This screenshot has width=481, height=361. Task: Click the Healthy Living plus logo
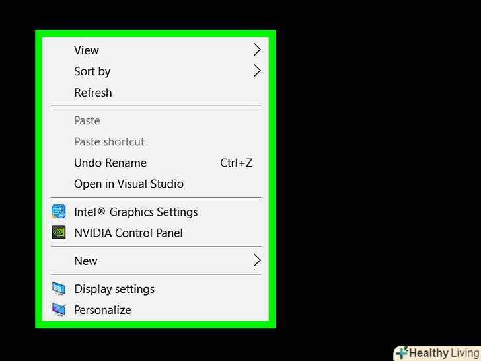(x=402, y=353)
